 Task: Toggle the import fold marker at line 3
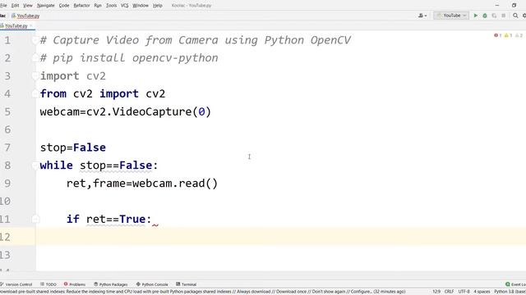tap(35, 76)
